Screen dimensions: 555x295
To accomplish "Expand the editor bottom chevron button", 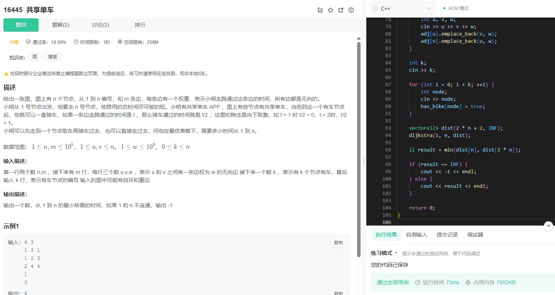I will [549, 226].
